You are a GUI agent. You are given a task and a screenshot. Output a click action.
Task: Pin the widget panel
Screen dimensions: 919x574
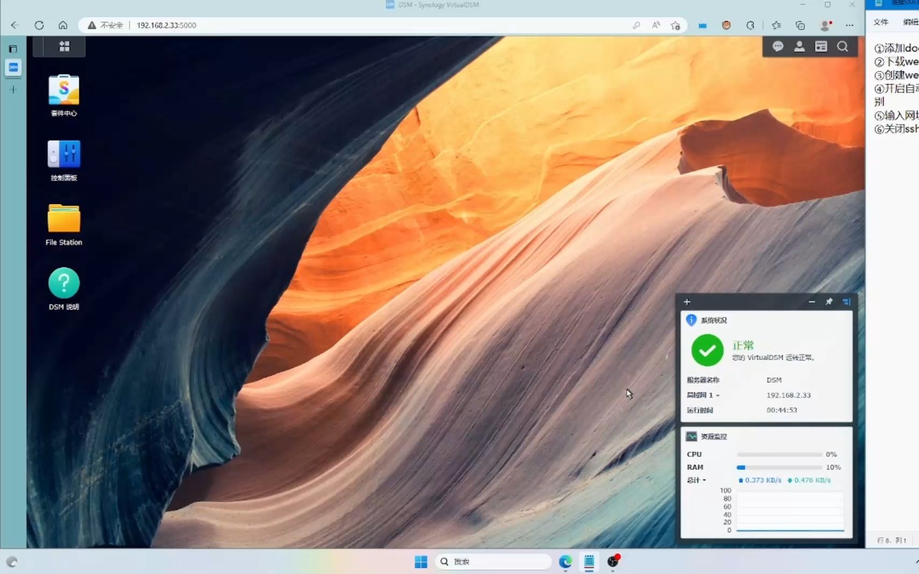829,302
